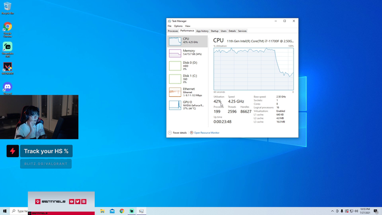The height and width of the screenshot is (215, 382).
Task: Collapse Task Manager with Fewer details
Action: point(177,133)
